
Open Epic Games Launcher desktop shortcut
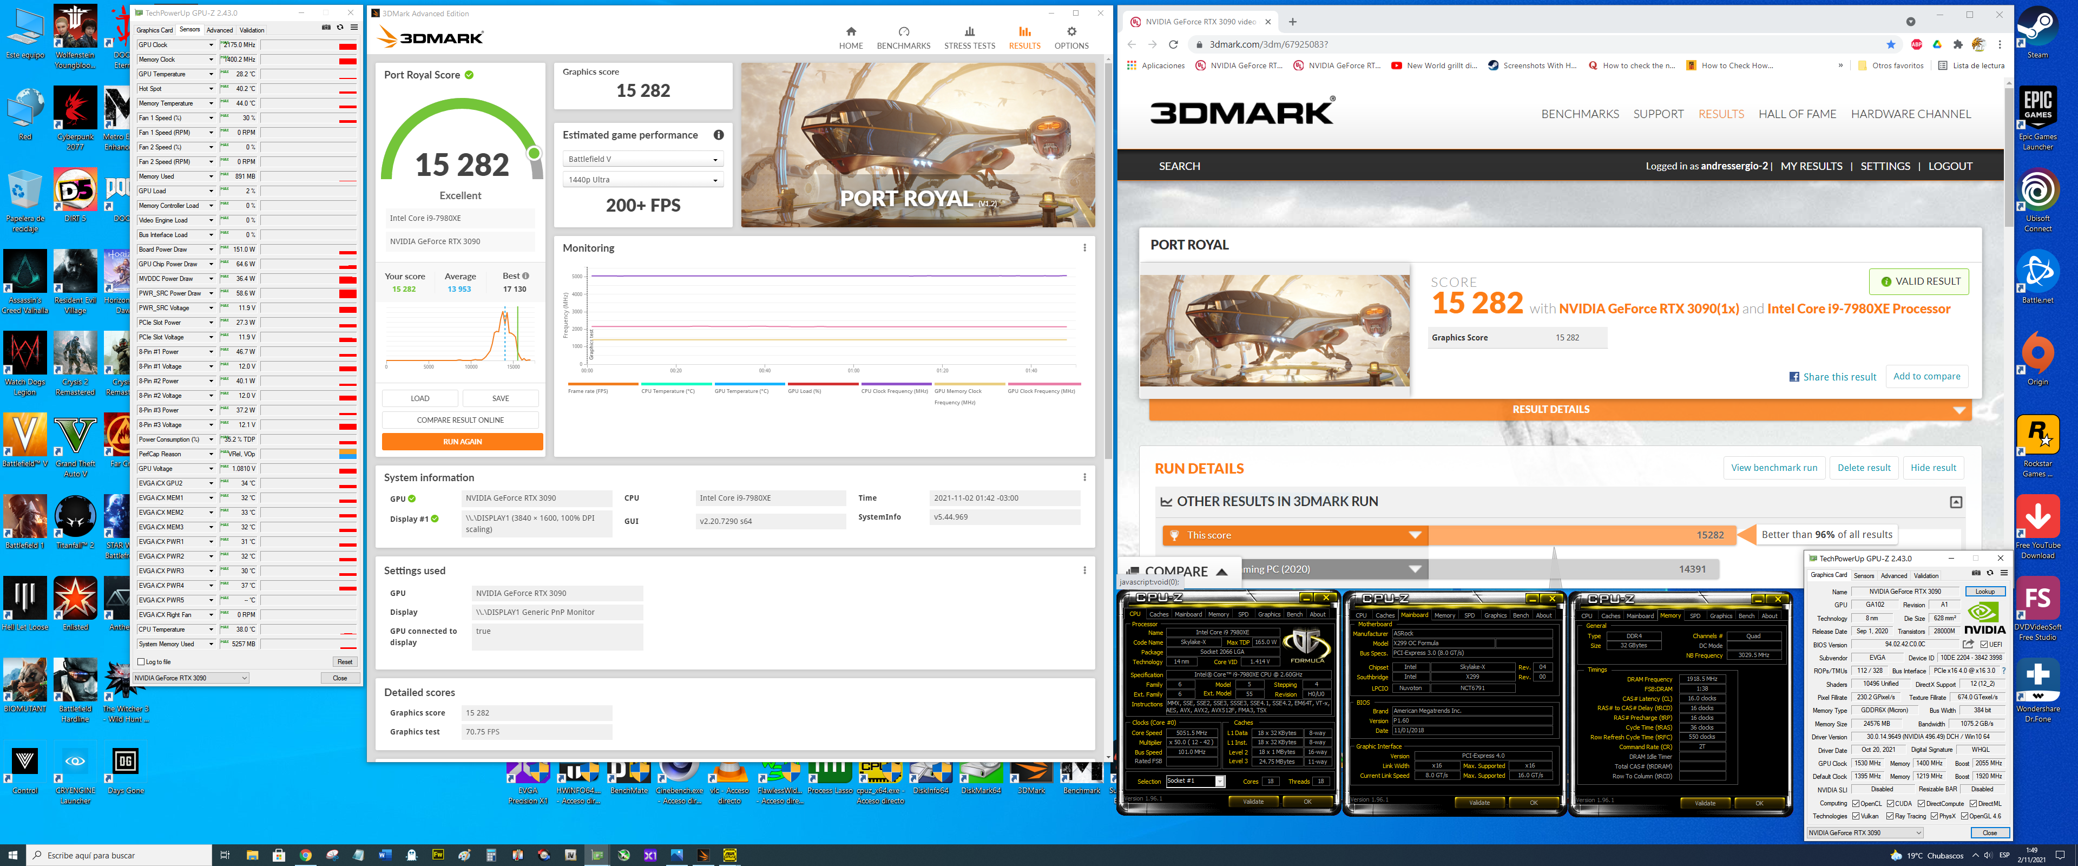coord(2037,119)
